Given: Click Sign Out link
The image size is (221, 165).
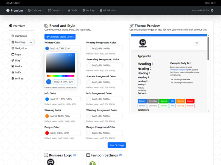Looking at the screenshot, I should [x=210, y=3].
